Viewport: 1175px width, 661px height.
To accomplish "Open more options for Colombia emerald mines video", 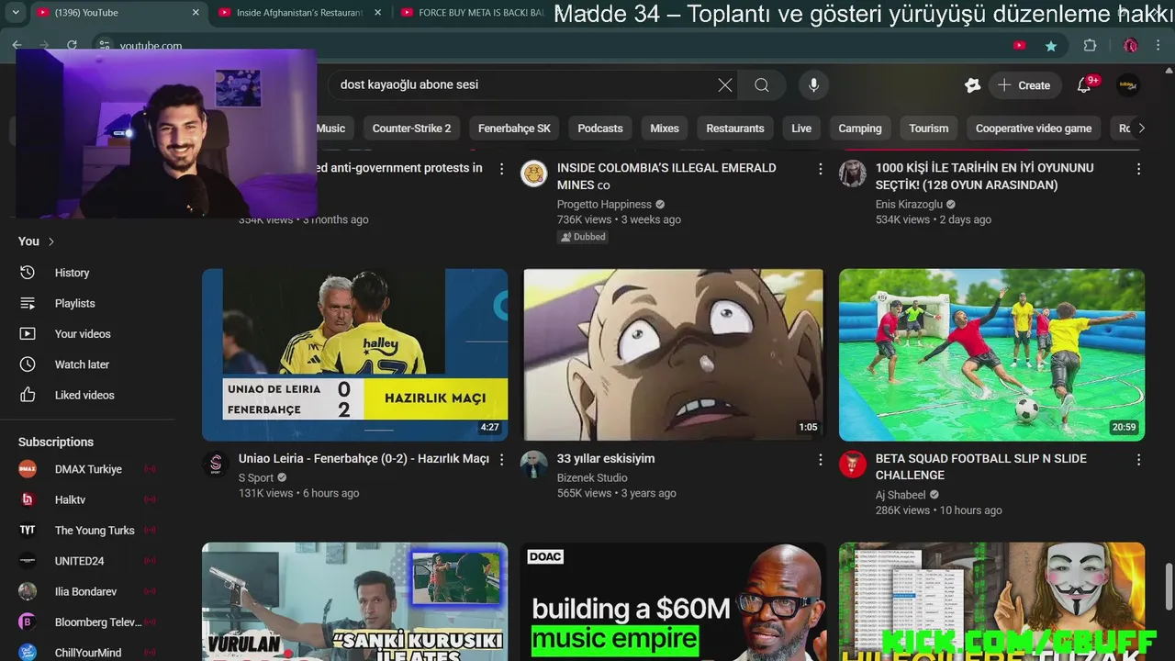I will click(x=820, y=169).
